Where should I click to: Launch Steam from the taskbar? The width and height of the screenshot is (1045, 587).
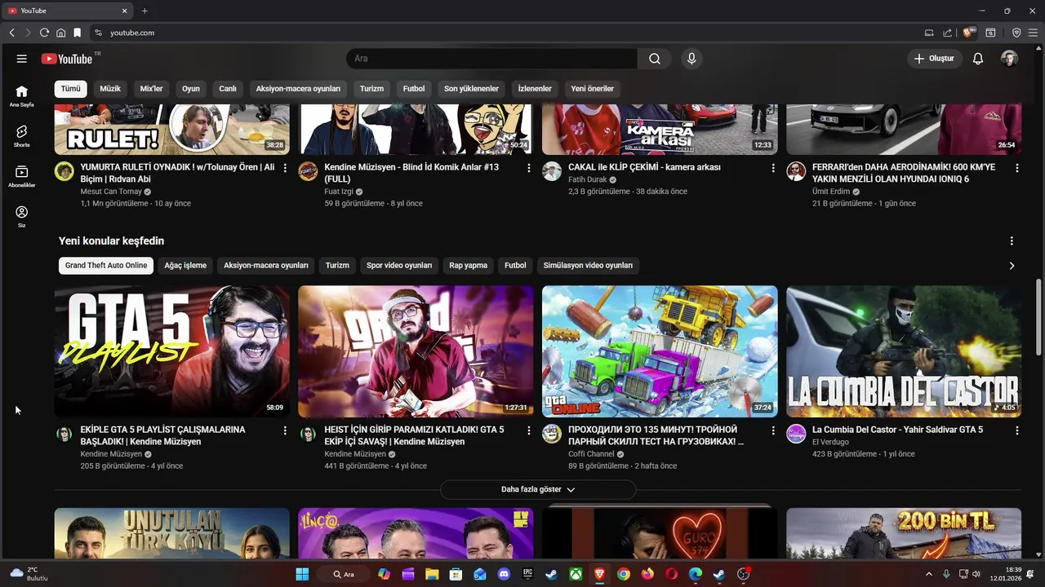[x=552, y=574]
